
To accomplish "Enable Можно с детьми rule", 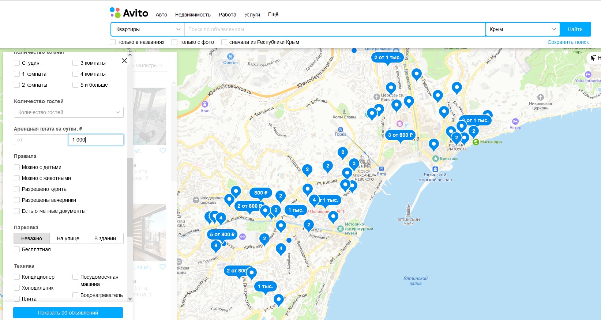I will click(x=17, y=167).
